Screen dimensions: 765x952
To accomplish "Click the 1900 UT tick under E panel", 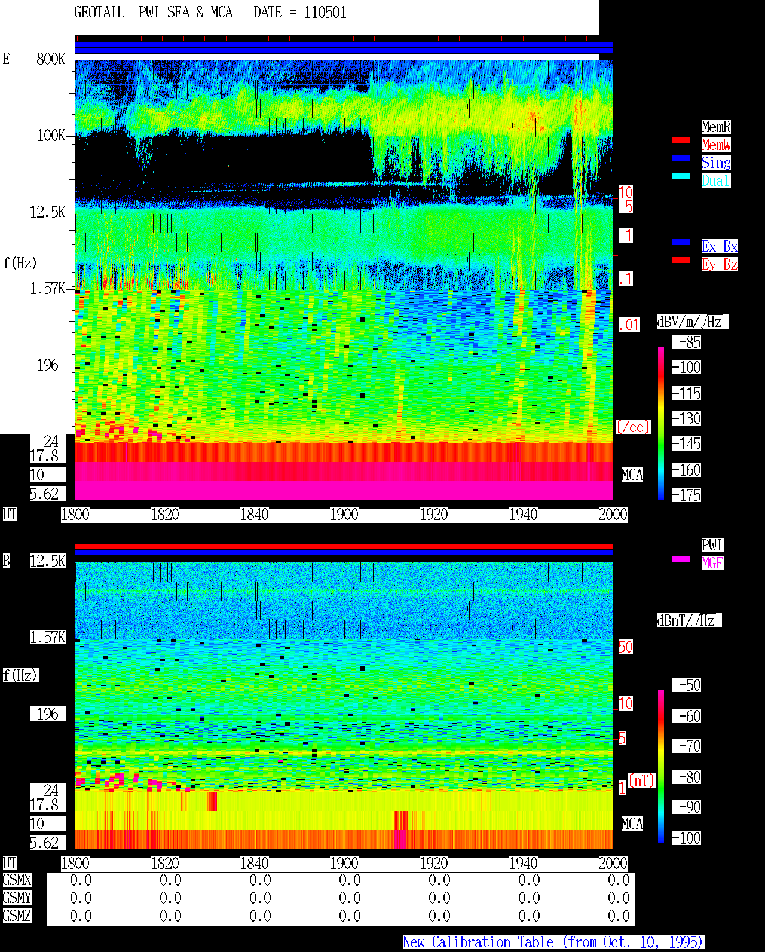I will pos(344,515).
